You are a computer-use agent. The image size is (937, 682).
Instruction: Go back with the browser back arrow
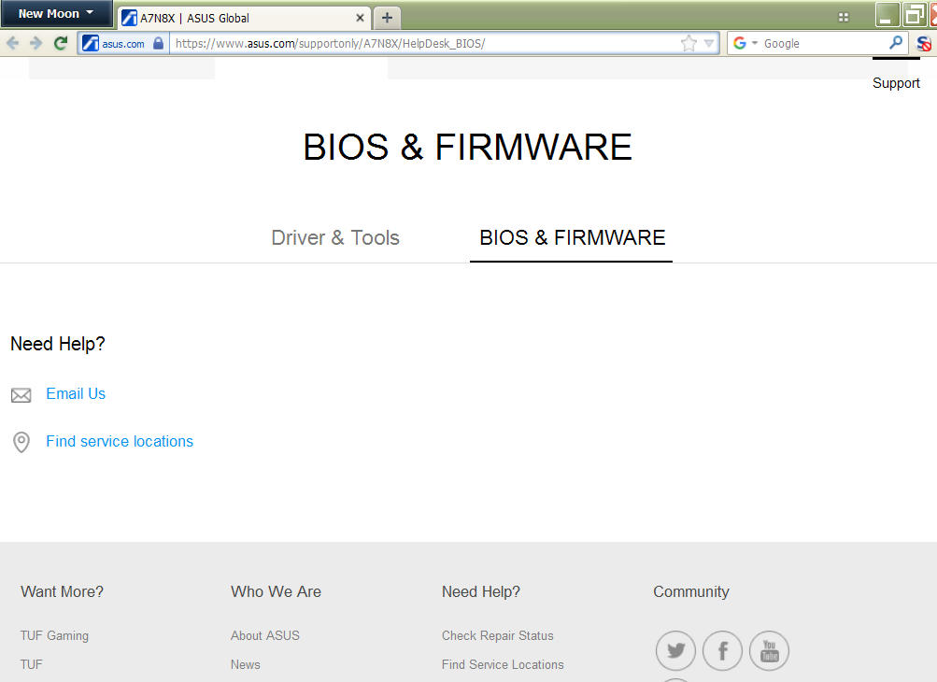(x=12, y=43)
